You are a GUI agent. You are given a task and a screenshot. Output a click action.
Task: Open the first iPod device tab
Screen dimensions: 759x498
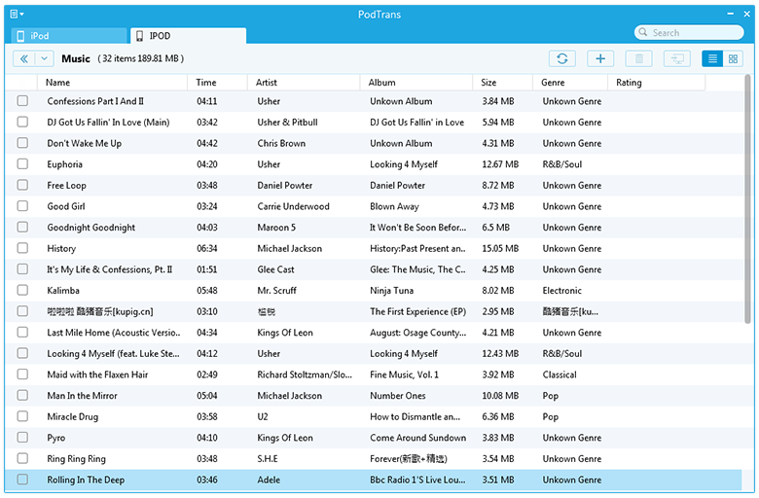pos(68,36)
